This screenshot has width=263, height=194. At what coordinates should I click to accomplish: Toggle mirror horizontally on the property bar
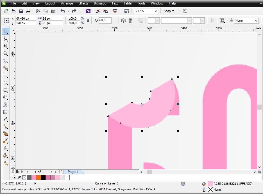pyautogui.click(x=123, y=20)
